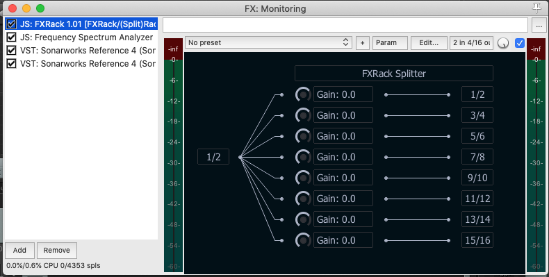Viewport: 549px width, 277px height.
Task: Click the left input level meter
Action: (173, 155)
